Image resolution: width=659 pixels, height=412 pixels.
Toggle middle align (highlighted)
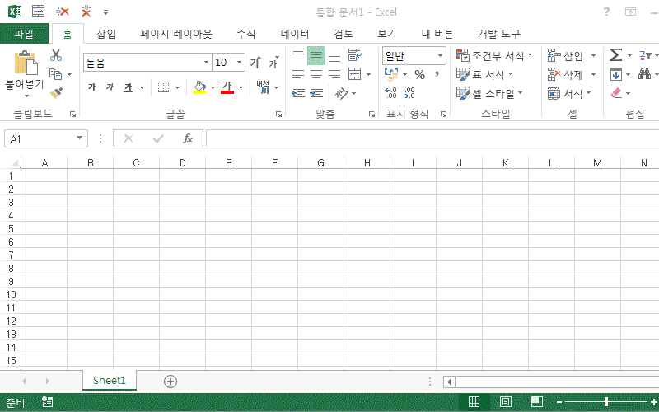pyautogui.click(x=316, y=55)
